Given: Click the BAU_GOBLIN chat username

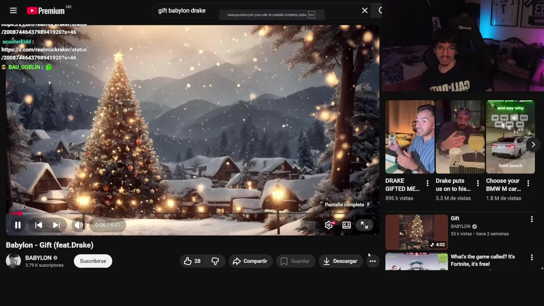Looking at the screenshot, I should (24, 67).
